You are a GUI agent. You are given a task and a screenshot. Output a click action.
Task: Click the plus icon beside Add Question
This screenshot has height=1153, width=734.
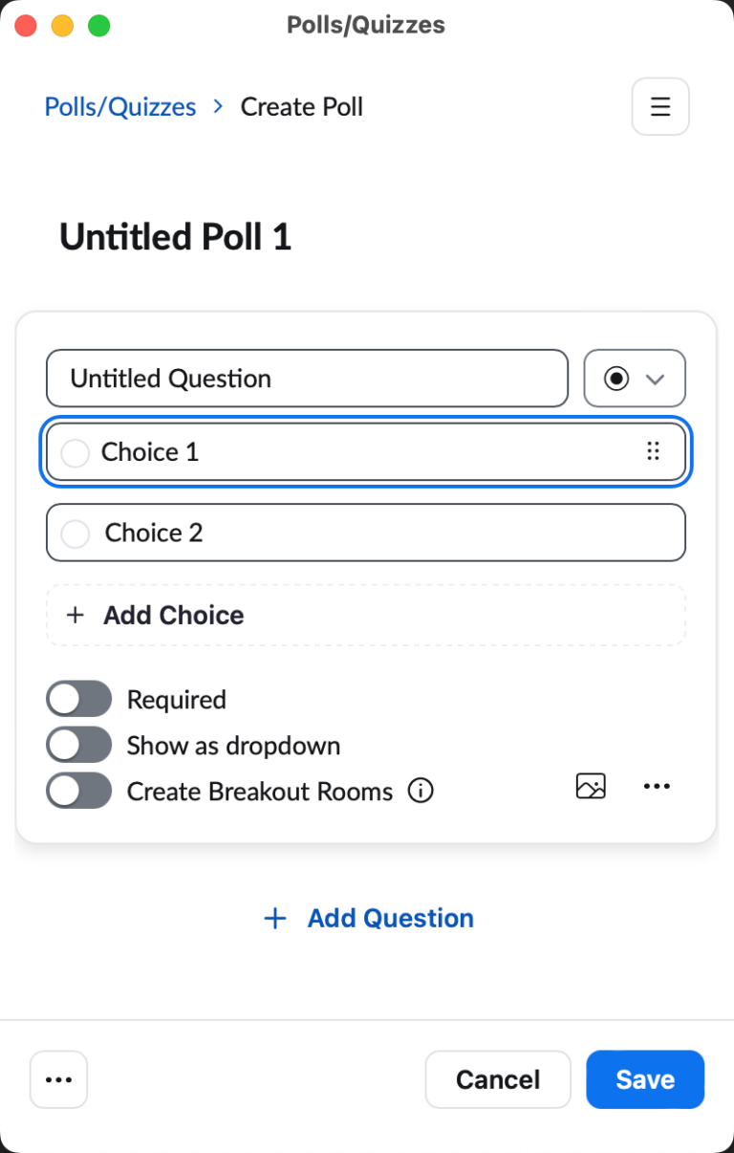[x=274, y=918]
